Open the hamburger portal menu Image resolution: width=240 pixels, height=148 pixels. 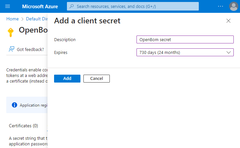(x=8, y=6)
